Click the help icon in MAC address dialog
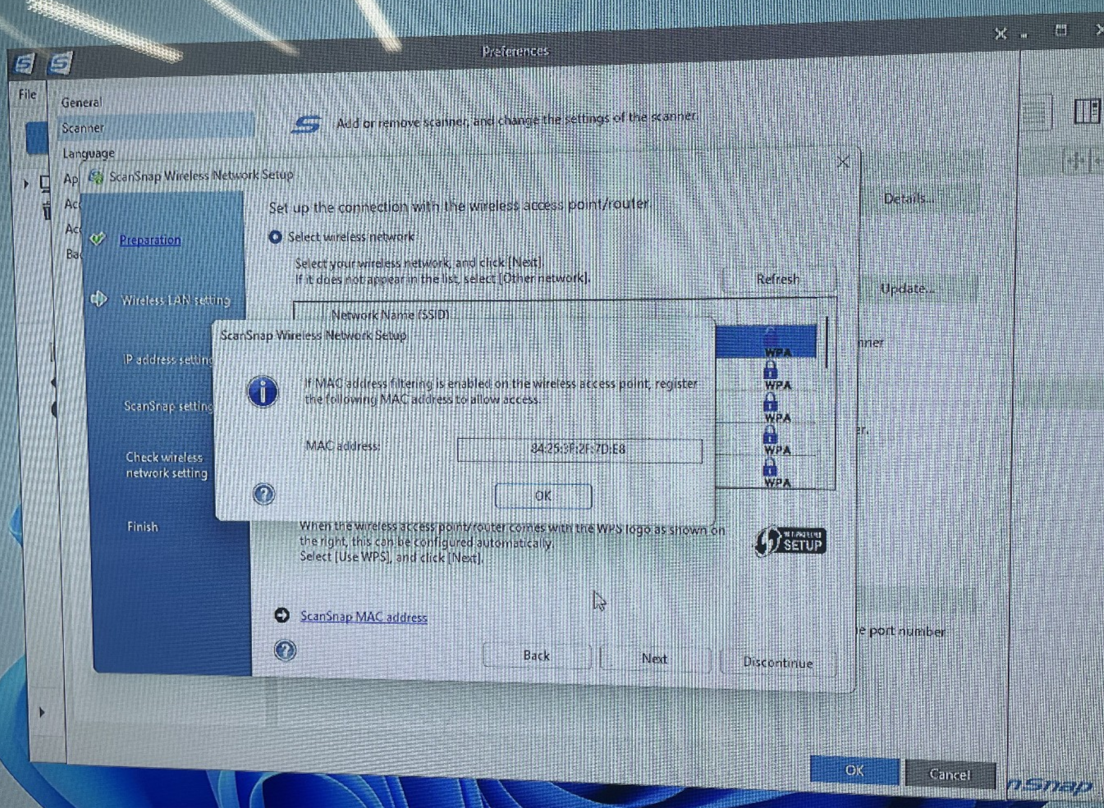This screenshot has height=808, width=1104. click(x=263, y=494)
